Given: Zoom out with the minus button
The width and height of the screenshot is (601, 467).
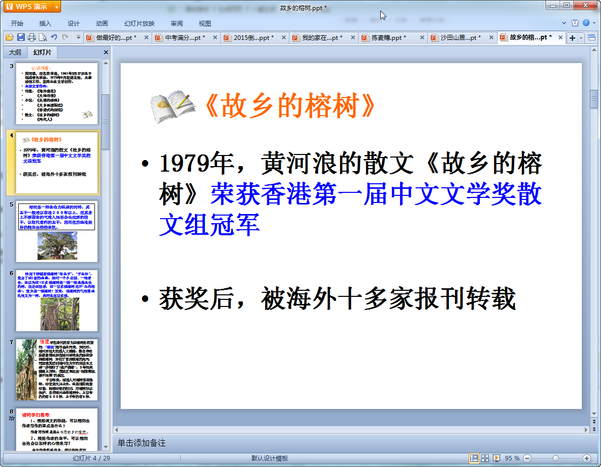Looking at the screenshot, I should pos(527,458).
